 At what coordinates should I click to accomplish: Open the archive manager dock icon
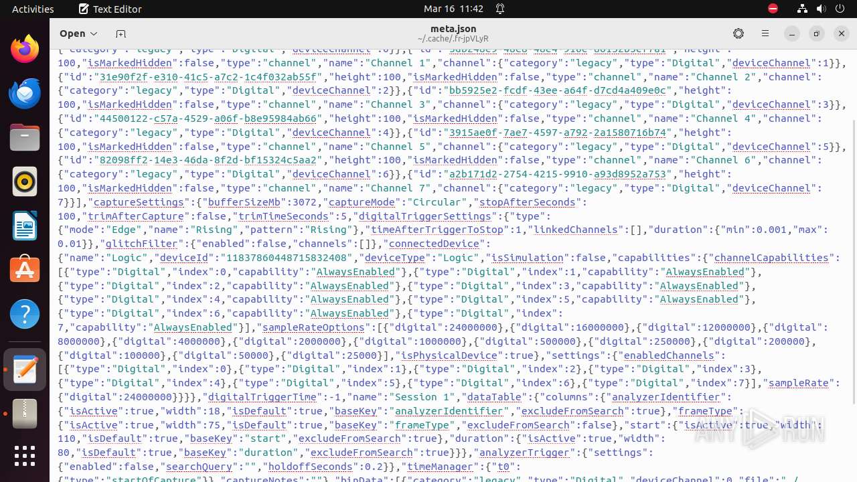(25, 414)
